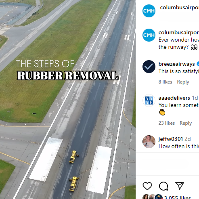Viewport: 199px width, 199px height.
Task: Click liker avatars beside the likes count
Action: 153,197
